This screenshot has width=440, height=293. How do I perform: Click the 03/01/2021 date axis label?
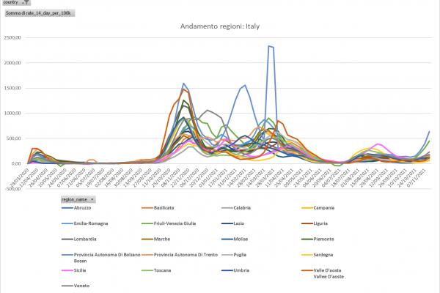point(208,177)
